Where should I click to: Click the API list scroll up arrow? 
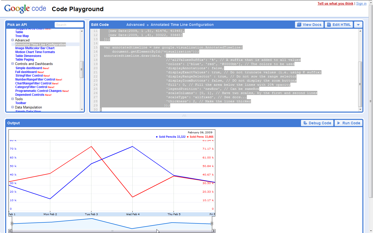(82, 31)
